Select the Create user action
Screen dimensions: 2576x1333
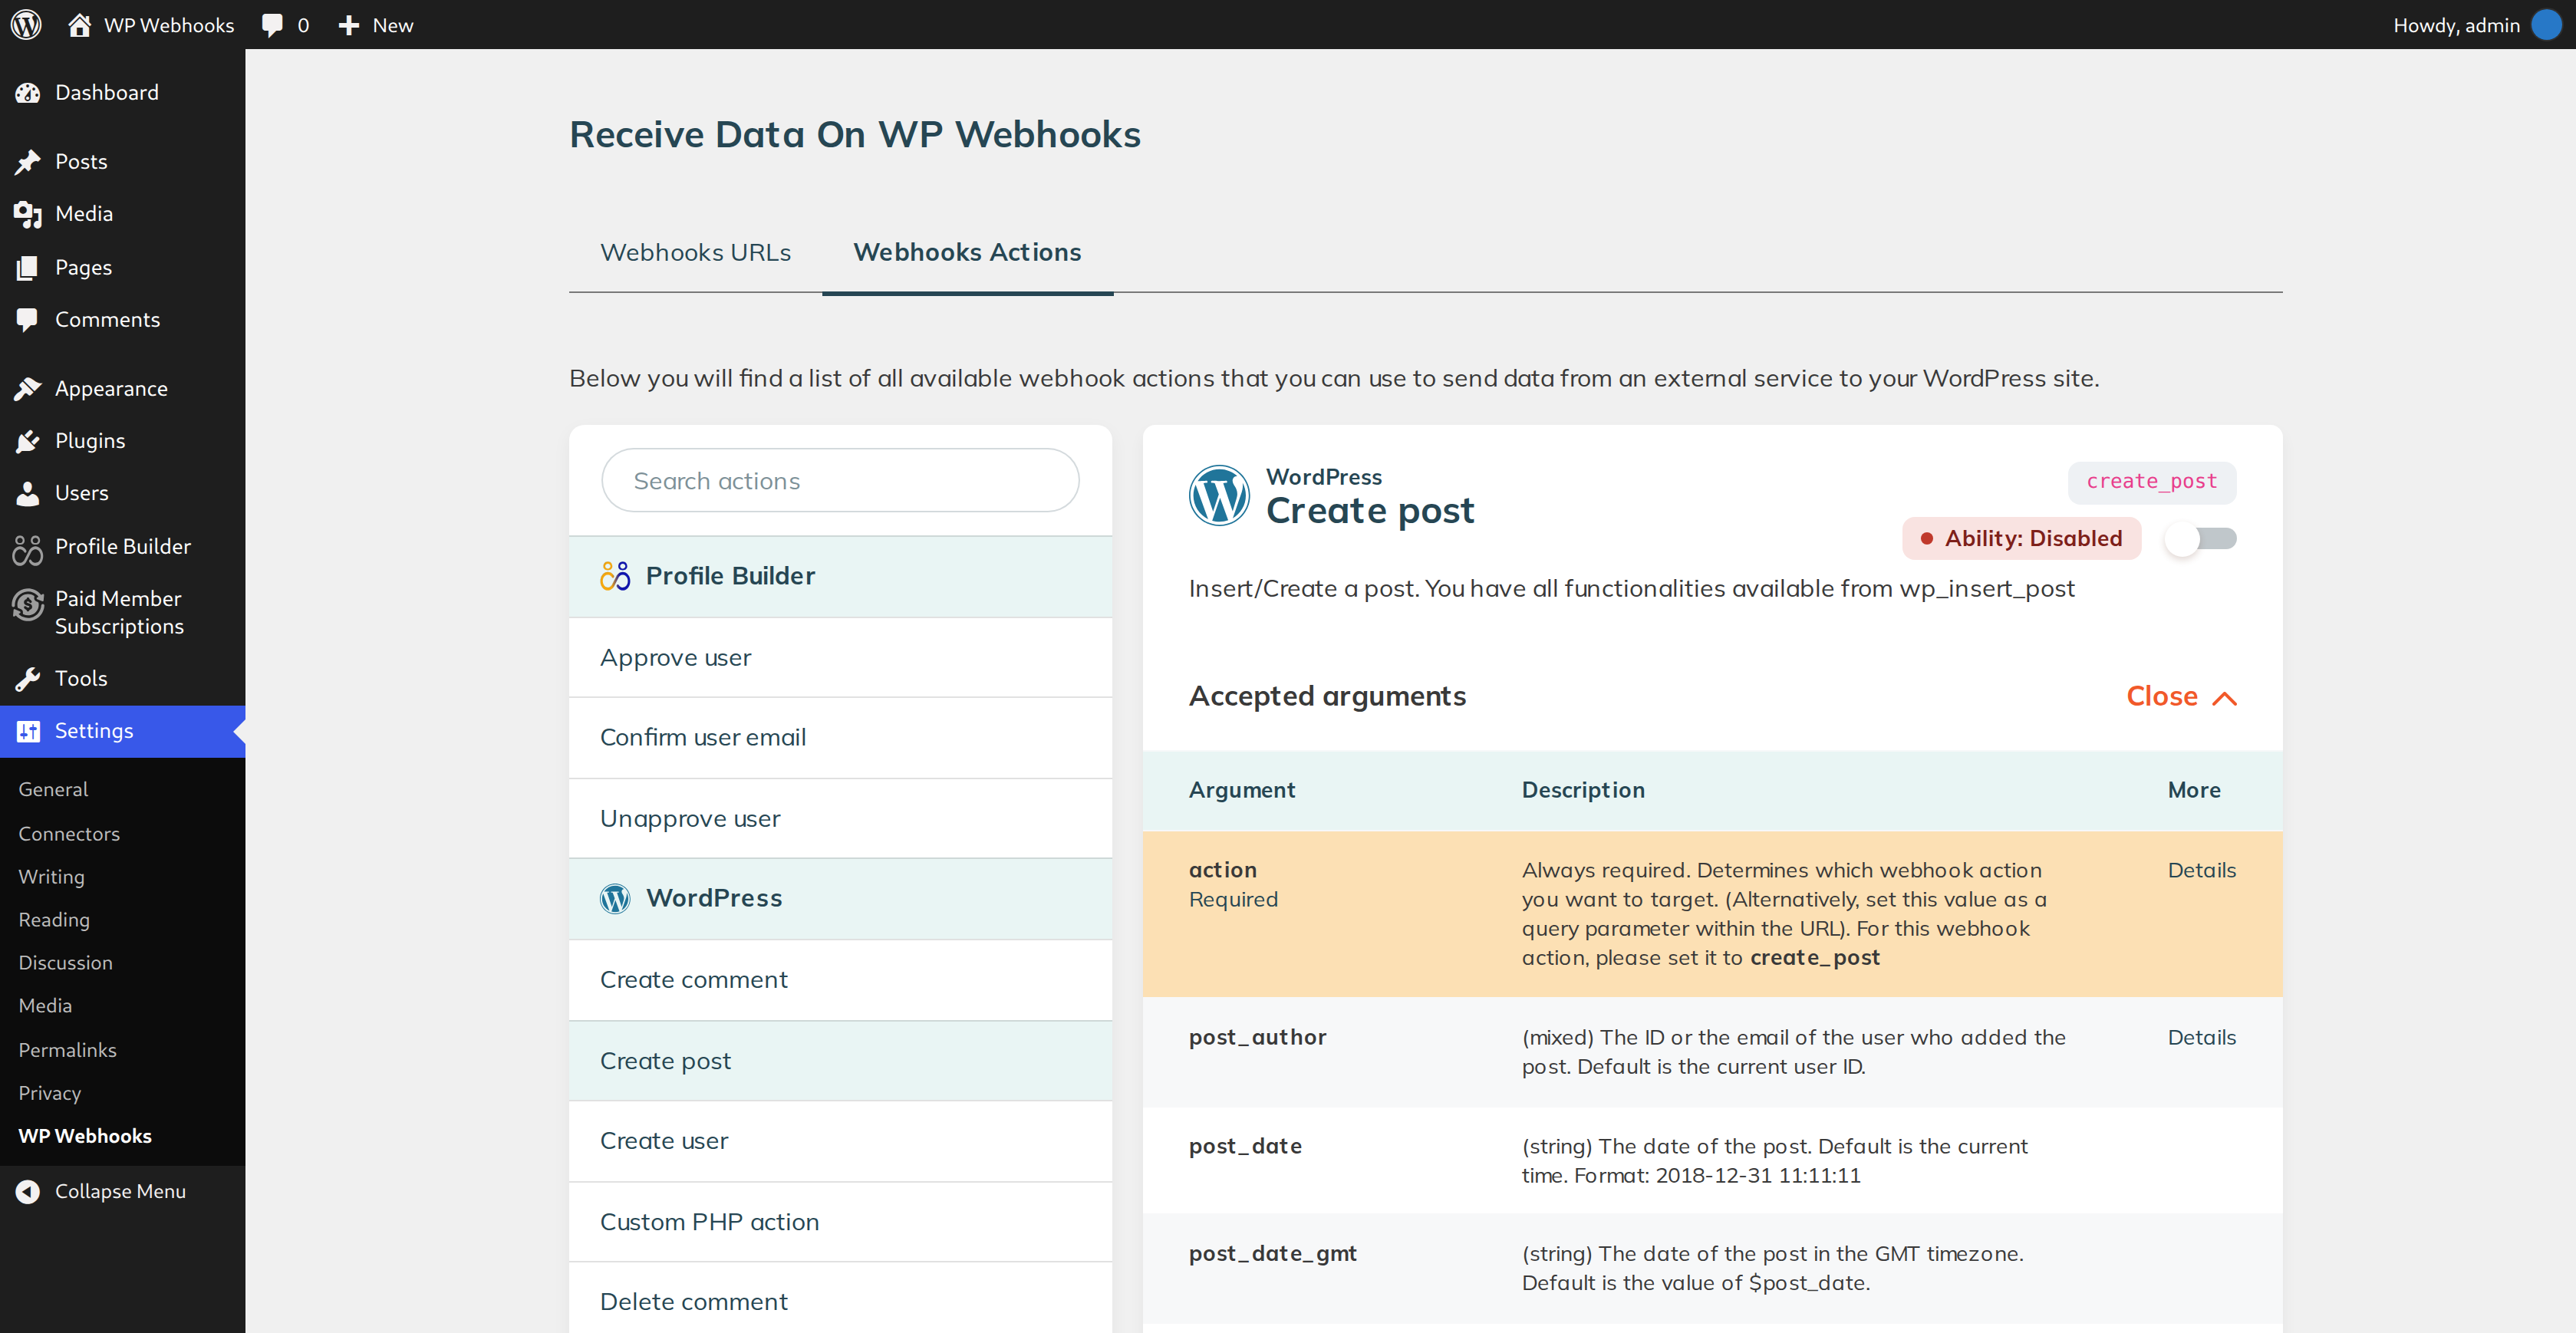[x=840, y=1141]
